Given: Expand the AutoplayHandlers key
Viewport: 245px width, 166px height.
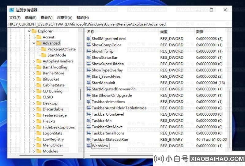Looking at the screenshot, I should click(34, 61).
